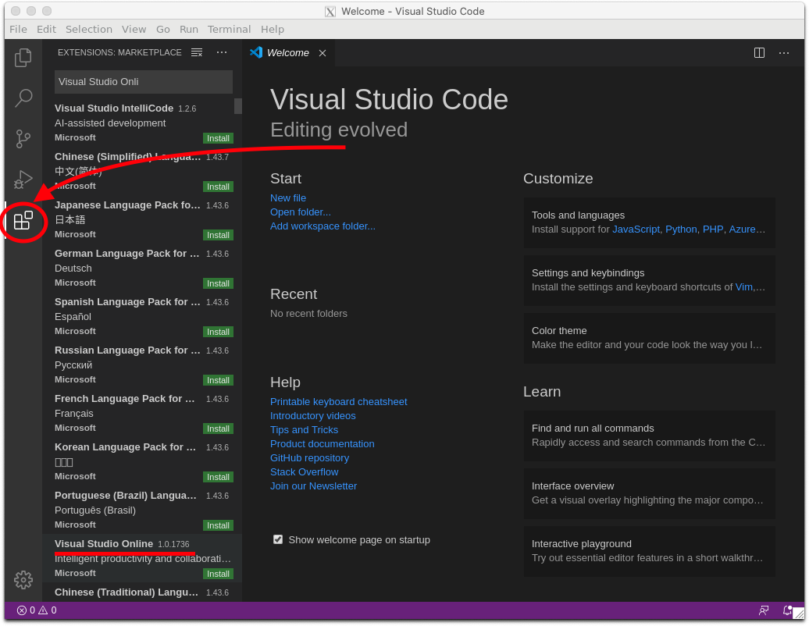
Task: Click Python link under Tools and languages
Action: click(x=681, y=229)
